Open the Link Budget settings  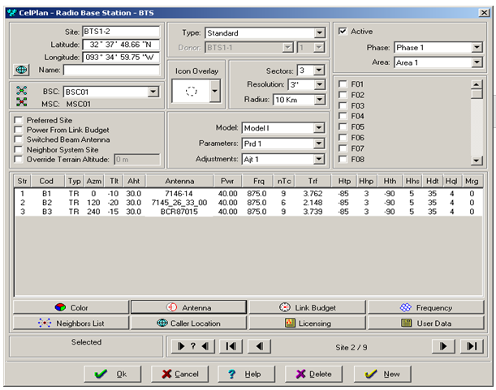[x=307, y=307]
